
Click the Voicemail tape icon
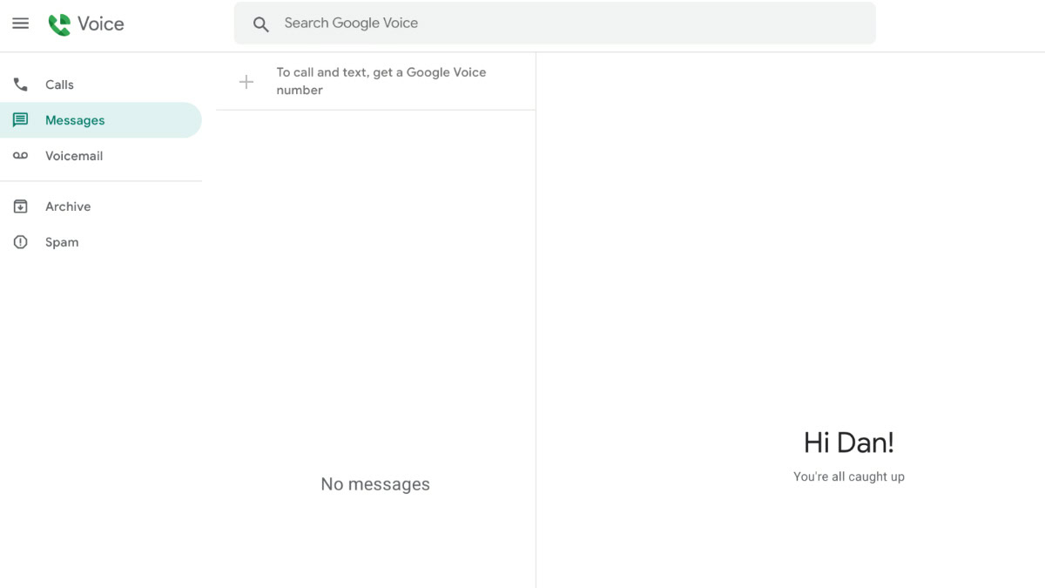(20, 156)
